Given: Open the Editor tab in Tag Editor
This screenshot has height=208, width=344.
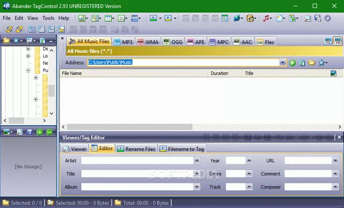Looking at the screenshot, I should [102, 148].
